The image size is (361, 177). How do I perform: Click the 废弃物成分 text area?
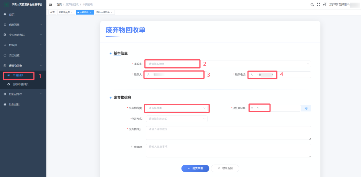coord(228,133)
